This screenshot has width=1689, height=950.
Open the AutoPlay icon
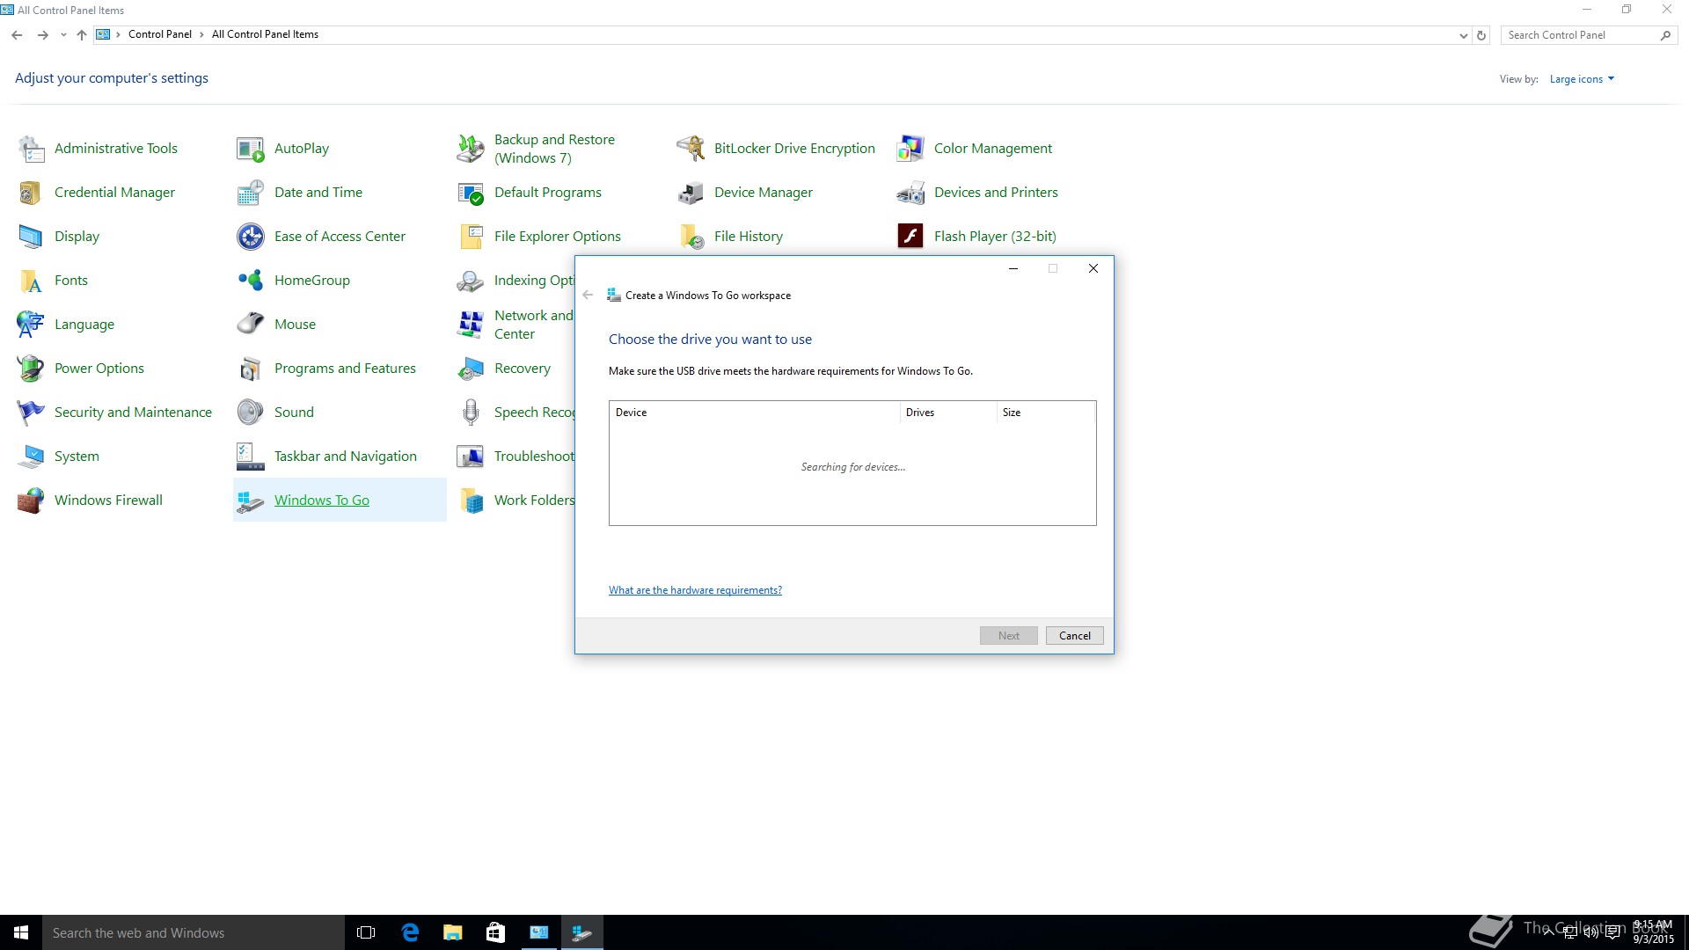click(251, 149)
